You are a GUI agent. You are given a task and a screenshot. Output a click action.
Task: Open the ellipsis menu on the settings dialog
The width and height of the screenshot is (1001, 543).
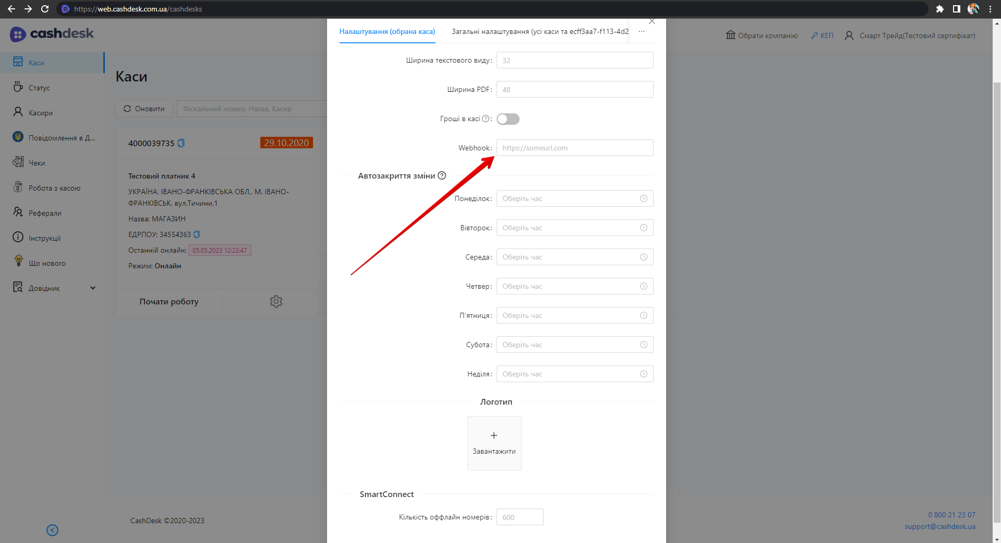(x=641, y=31)
